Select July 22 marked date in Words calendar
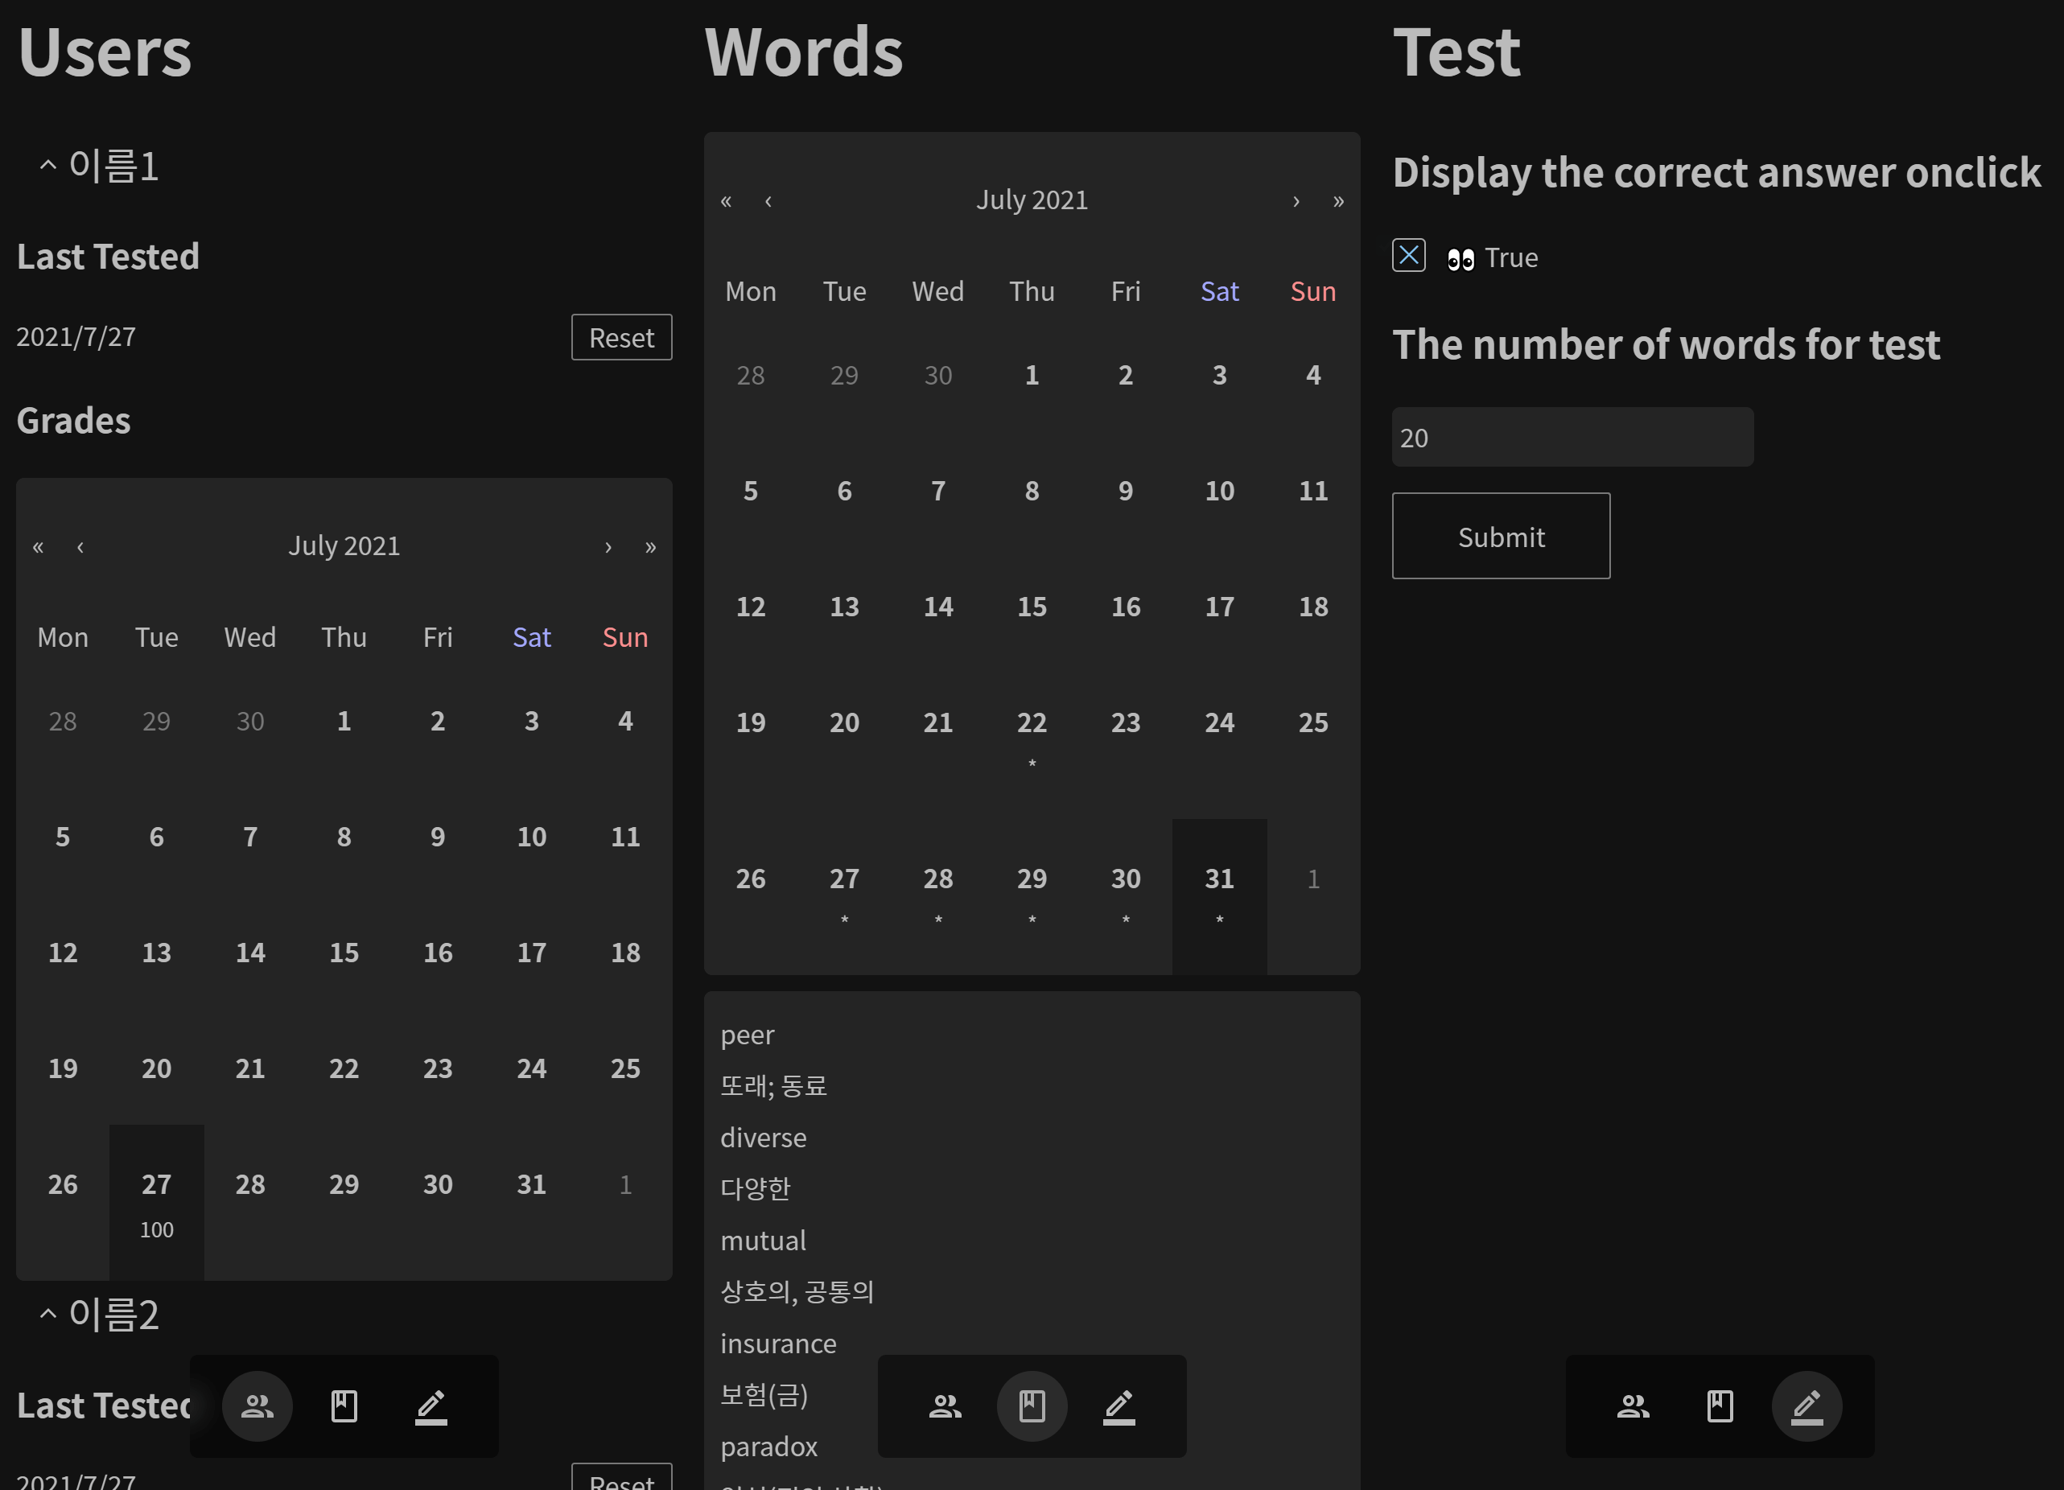 click(1031, 722)
